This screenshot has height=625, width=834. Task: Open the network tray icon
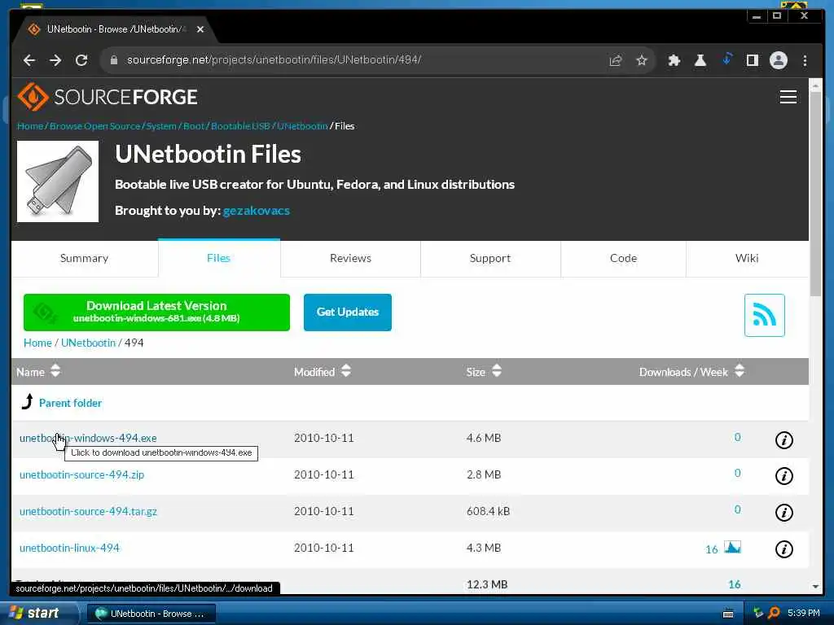tap(758, 613)
